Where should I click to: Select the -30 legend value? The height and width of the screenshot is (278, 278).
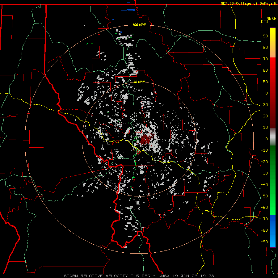pyautogui.click(x=264, y=173)
